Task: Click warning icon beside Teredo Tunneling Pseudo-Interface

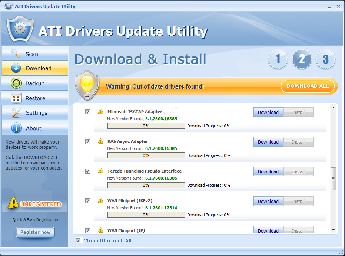Action: coord(101,171)
